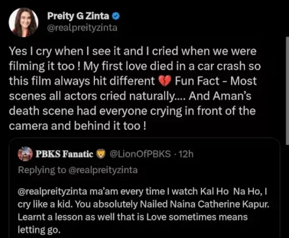
Task: Click the "Yes I cry" opening line
Action: click(x=39, y=51)
